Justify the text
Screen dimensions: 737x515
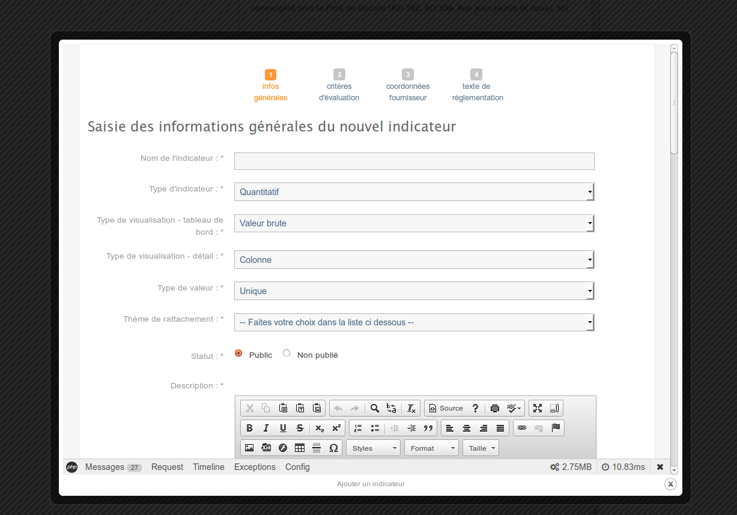tap(500, 428)
